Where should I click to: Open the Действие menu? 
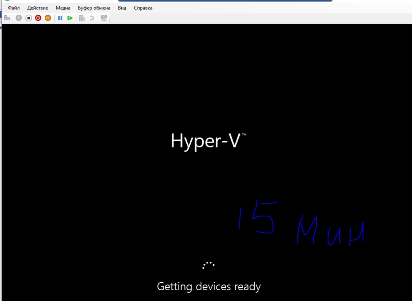pos(38,8)
